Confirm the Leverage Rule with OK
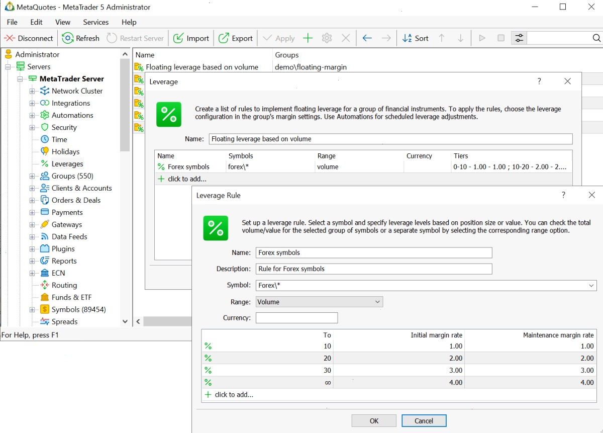 (374, 421)
